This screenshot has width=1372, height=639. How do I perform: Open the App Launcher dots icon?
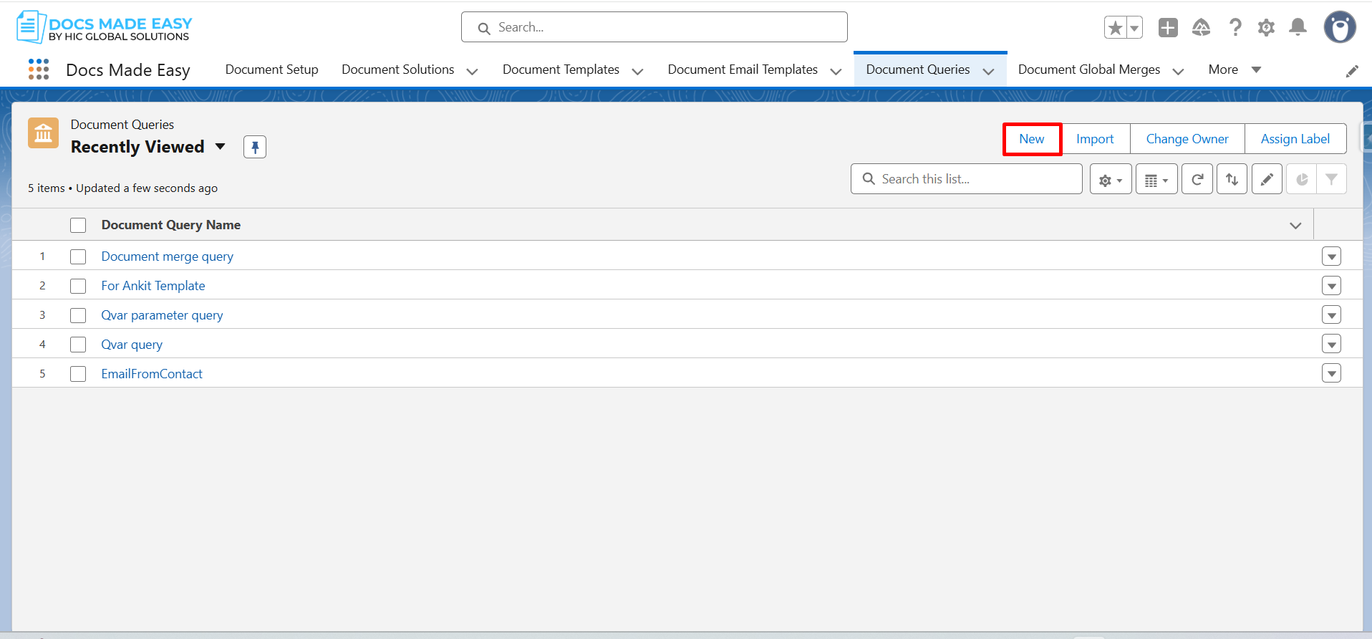coord(39,69)
